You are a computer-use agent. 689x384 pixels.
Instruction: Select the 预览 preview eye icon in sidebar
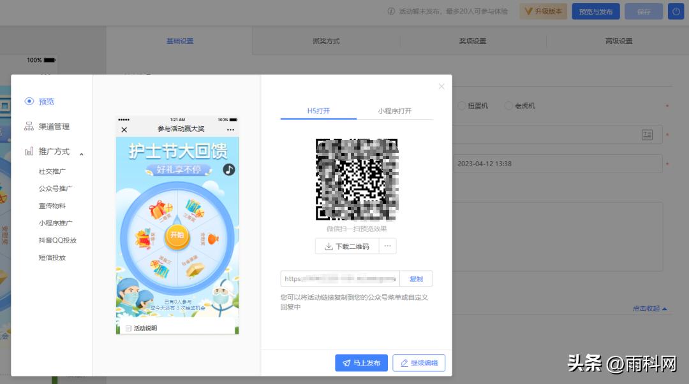(29, 101)
